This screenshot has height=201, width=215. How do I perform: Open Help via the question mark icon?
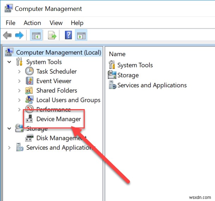click(x=69, y=35)
